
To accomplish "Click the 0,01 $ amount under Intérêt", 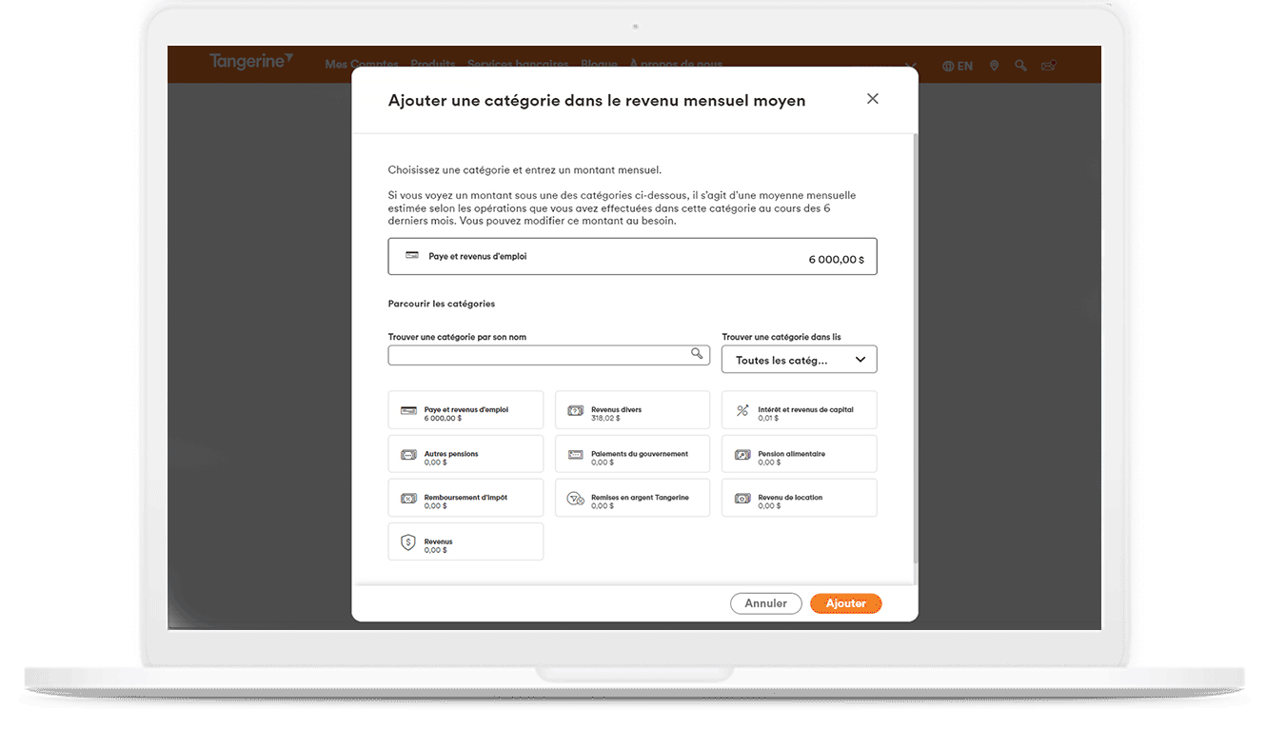I will [x=768, y=418].
